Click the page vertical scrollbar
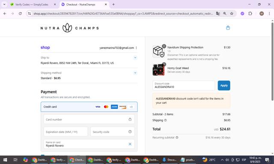 pyautogui.click(x=272, y=61)
